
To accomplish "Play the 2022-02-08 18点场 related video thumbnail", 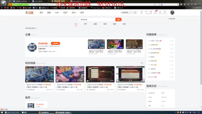I will pos(40,74).
